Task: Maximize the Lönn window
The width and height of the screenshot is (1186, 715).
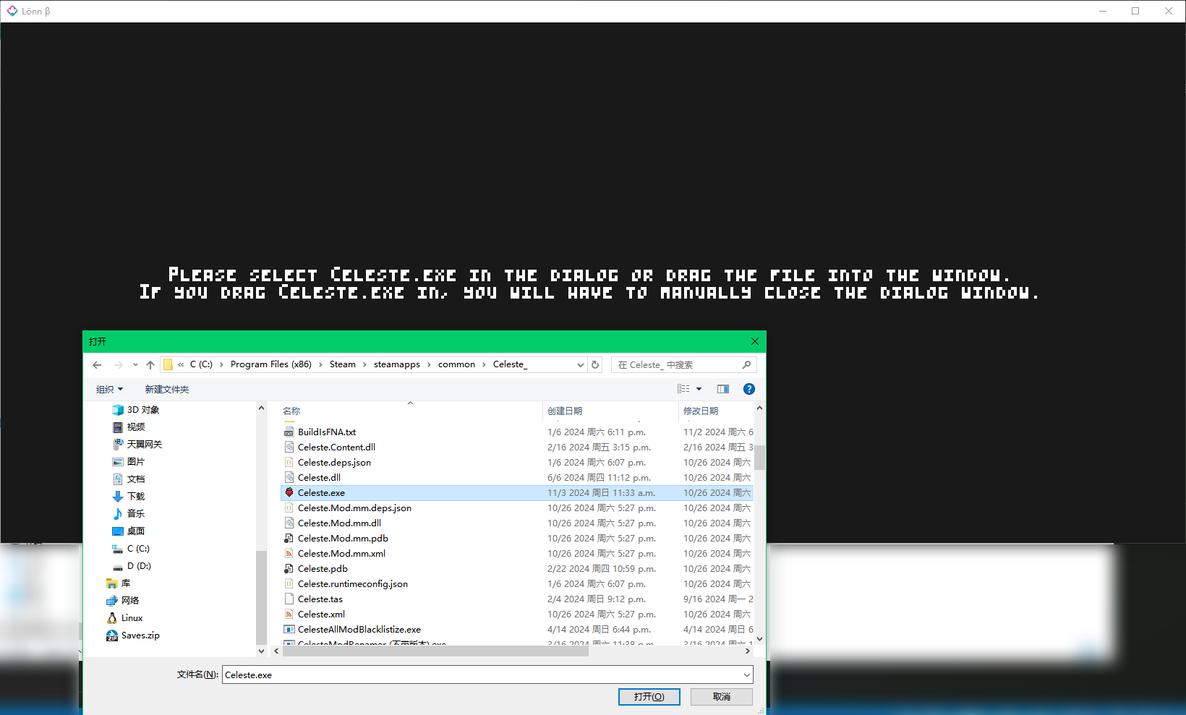Action: [x=1135, y=11]
